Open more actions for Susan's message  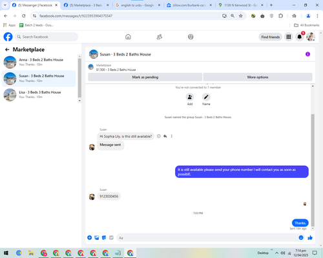tap(172, 136)
